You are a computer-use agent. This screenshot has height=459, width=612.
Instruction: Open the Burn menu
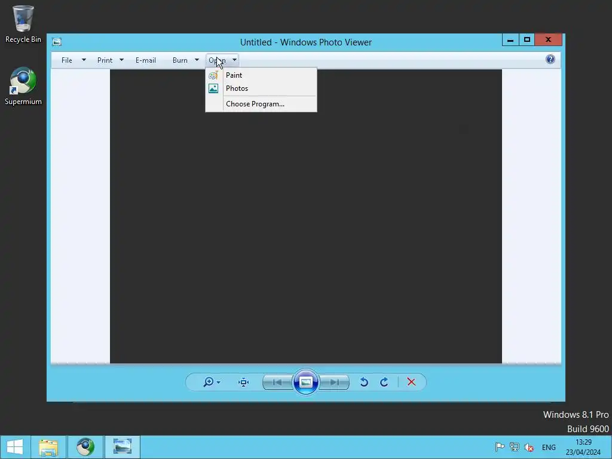click(x=180, y=60)
